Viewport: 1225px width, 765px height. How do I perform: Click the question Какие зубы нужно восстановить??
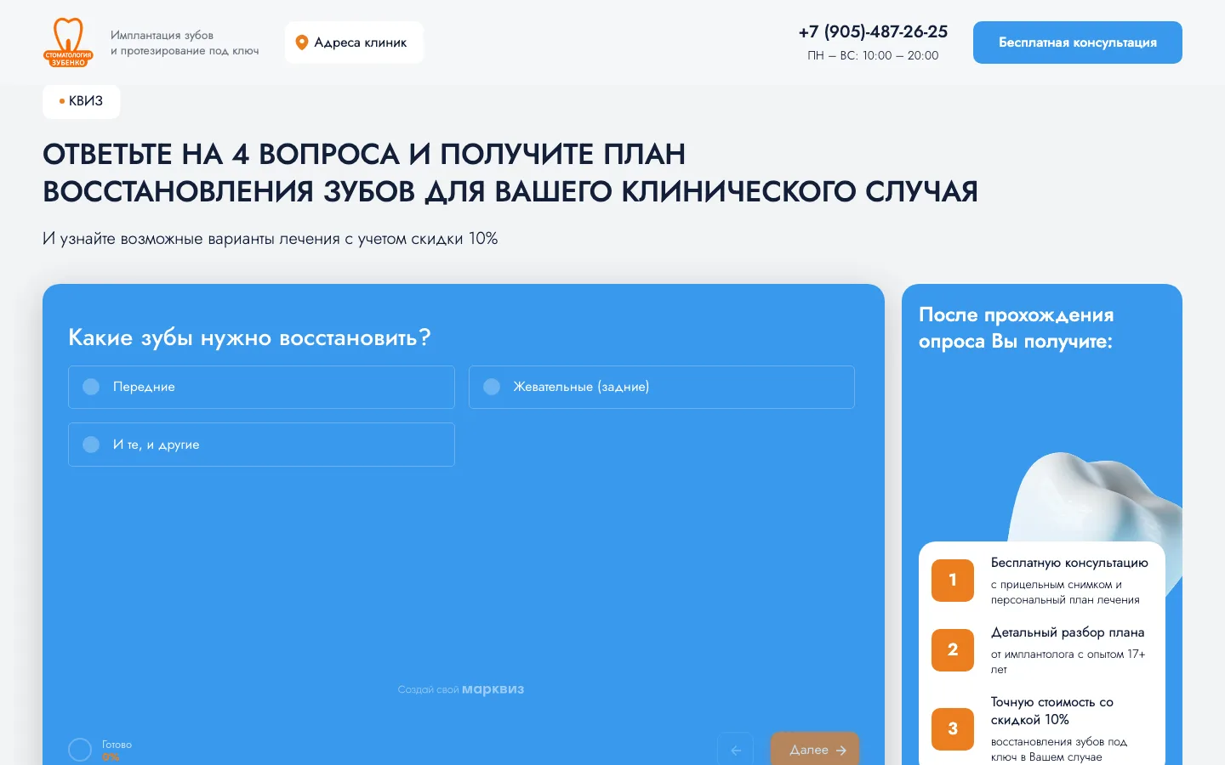[249, 337]
